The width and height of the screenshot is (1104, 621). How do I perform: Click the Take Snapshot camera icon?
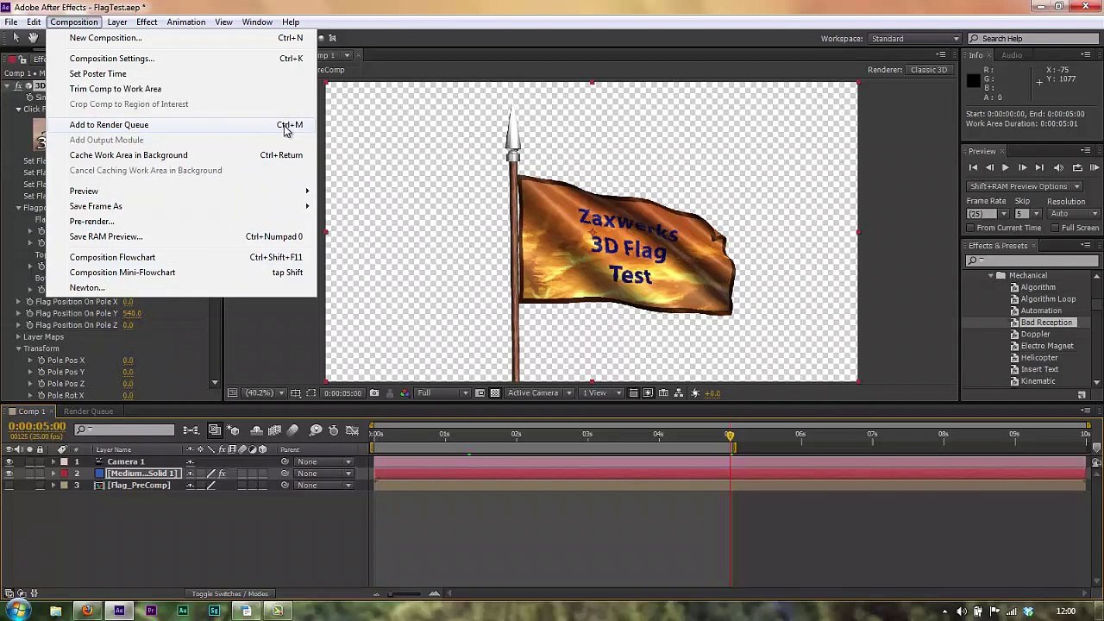coord(374,393)
